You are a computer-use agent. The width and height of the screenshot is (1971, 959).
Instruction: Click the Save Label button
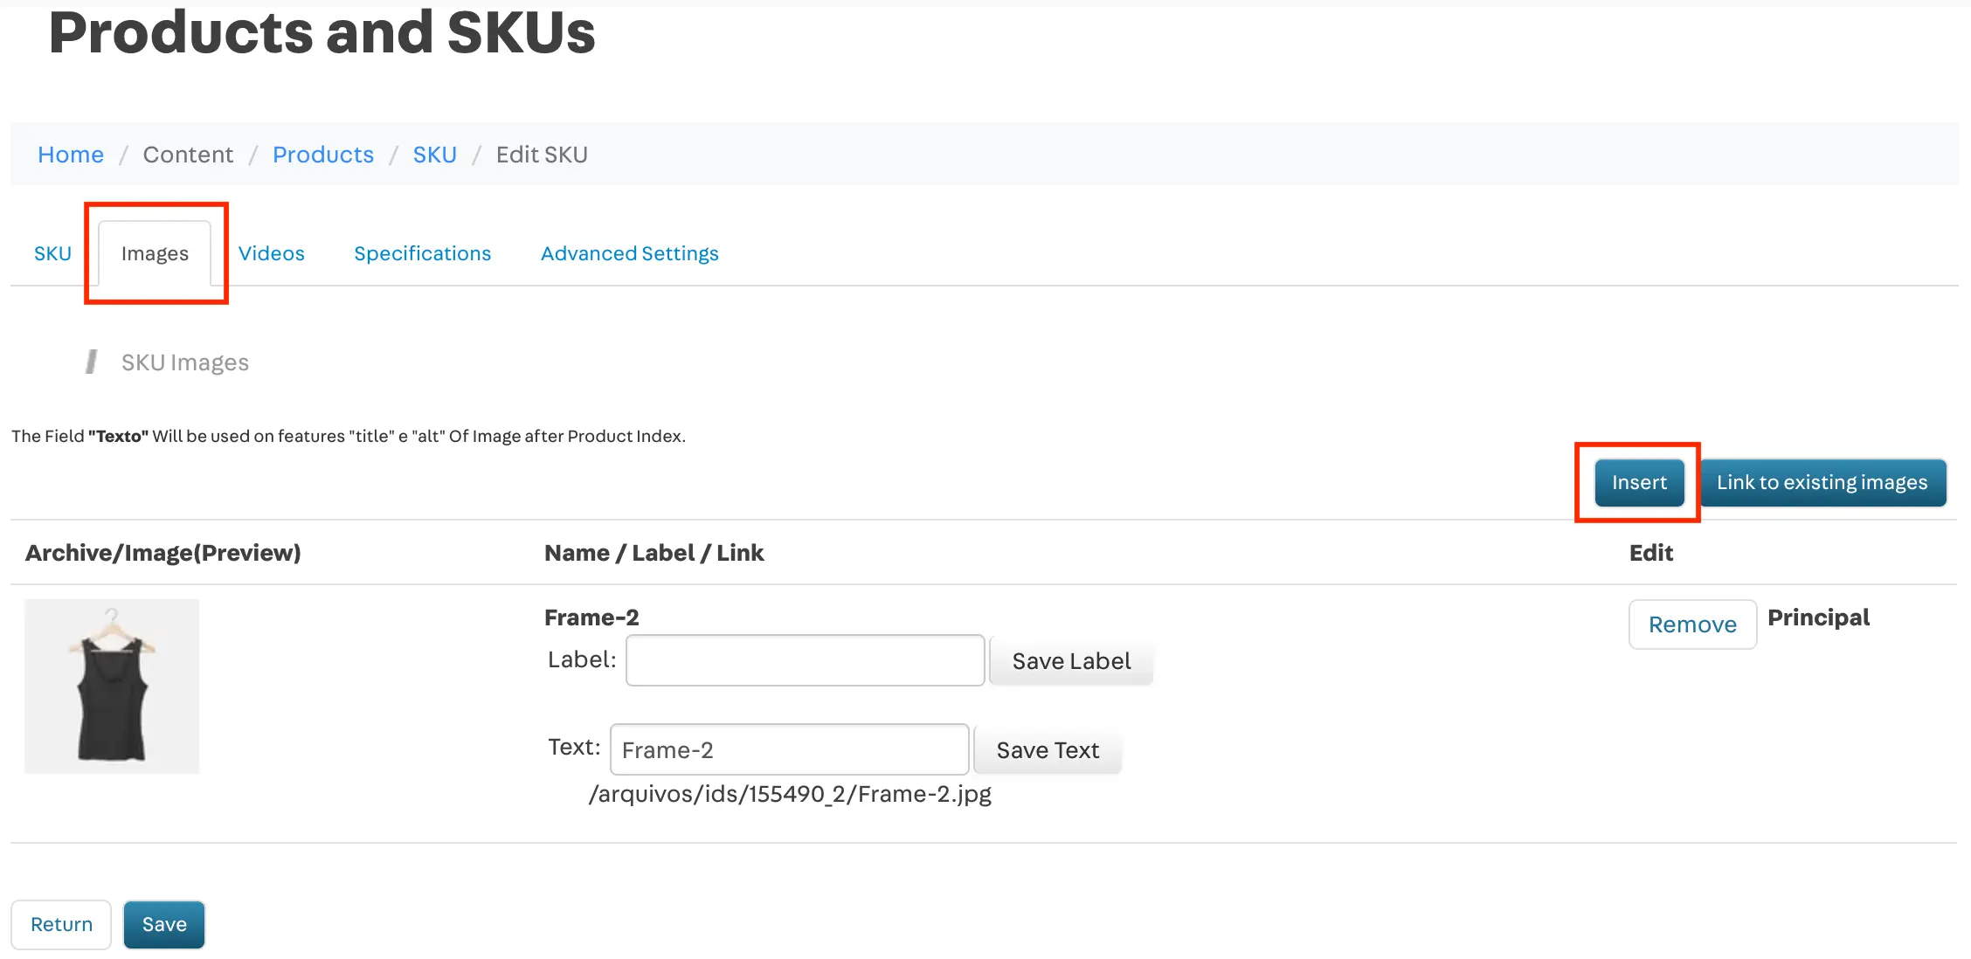click(1071, 661)
